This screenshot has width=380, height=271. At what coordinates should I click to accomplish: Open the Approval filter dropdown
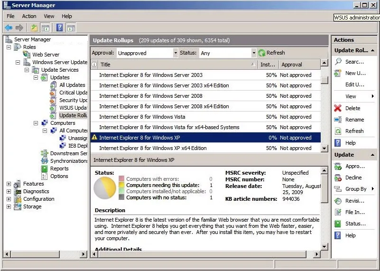pyautogui.click(x=175, y=53)
